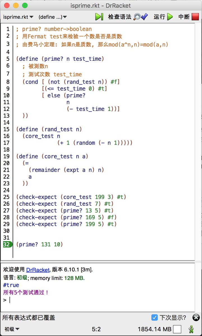This screenshot has width=202, height=336.
Task: Click the 128 MB memory limit link
Action: click(74, 278)
